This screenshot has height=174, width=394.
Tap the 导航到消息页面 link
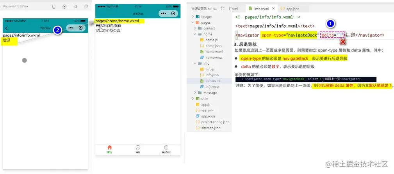point(108,26)
